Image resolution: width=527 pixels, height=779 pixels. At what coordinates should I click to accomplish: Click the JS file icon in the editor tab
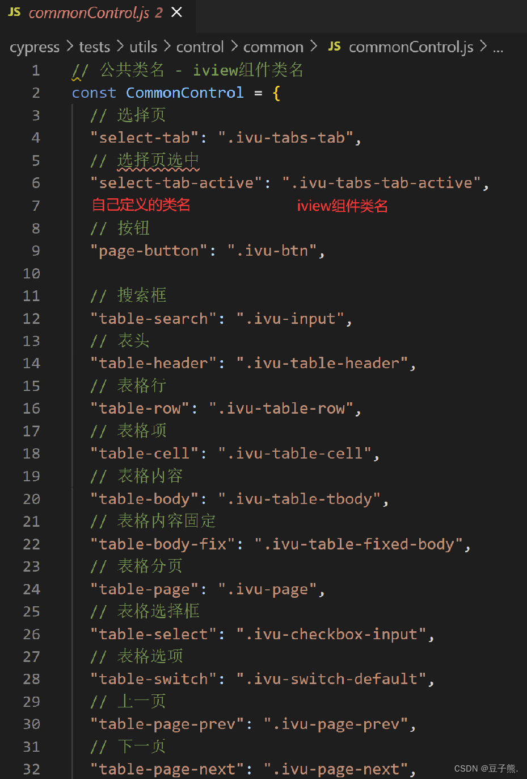pyautogui.click(x=14, y=12)
